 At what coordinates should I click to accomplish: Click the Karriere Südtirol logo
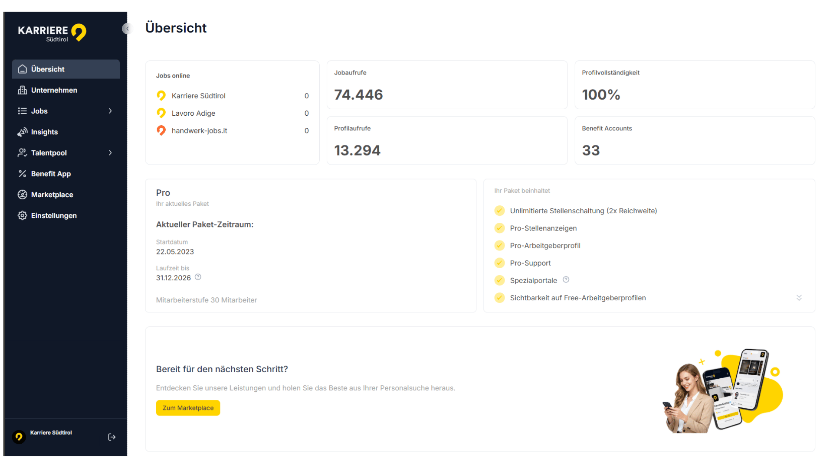pos(52,32)
